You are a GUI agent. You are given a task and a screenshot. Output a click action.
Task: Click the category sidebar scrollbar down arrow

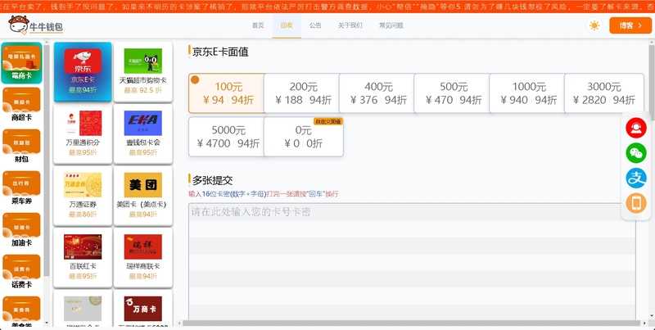47,323
